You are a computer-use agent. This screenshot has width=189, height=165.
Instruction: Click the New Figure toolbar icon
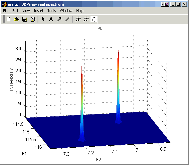[8, 19]
